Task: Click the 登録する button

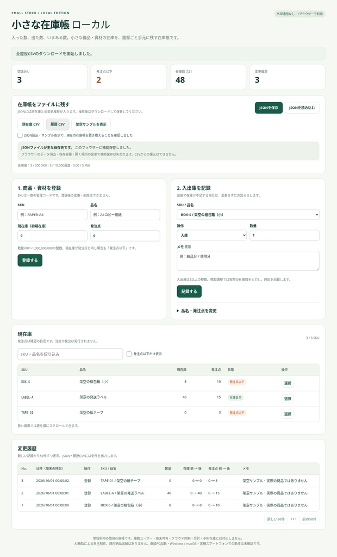Action: [30, 261]
